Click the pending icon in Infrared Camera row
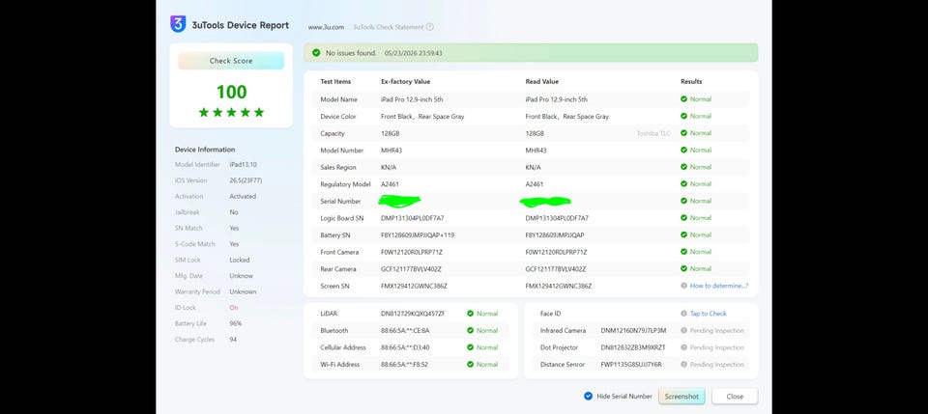The image size is (928, 414). (x=683, y=331)
